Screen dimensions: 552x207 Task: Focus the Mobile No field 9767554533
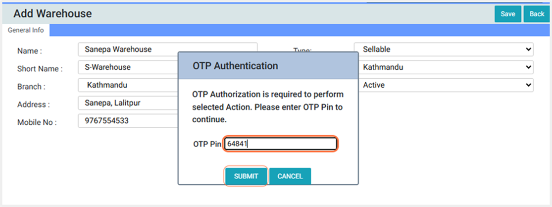pos(128,121)
